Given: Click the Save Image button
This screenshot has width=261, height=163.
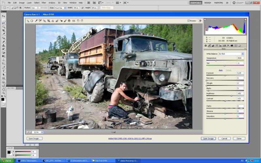Looking at the screenshot, I should (35, 139).
